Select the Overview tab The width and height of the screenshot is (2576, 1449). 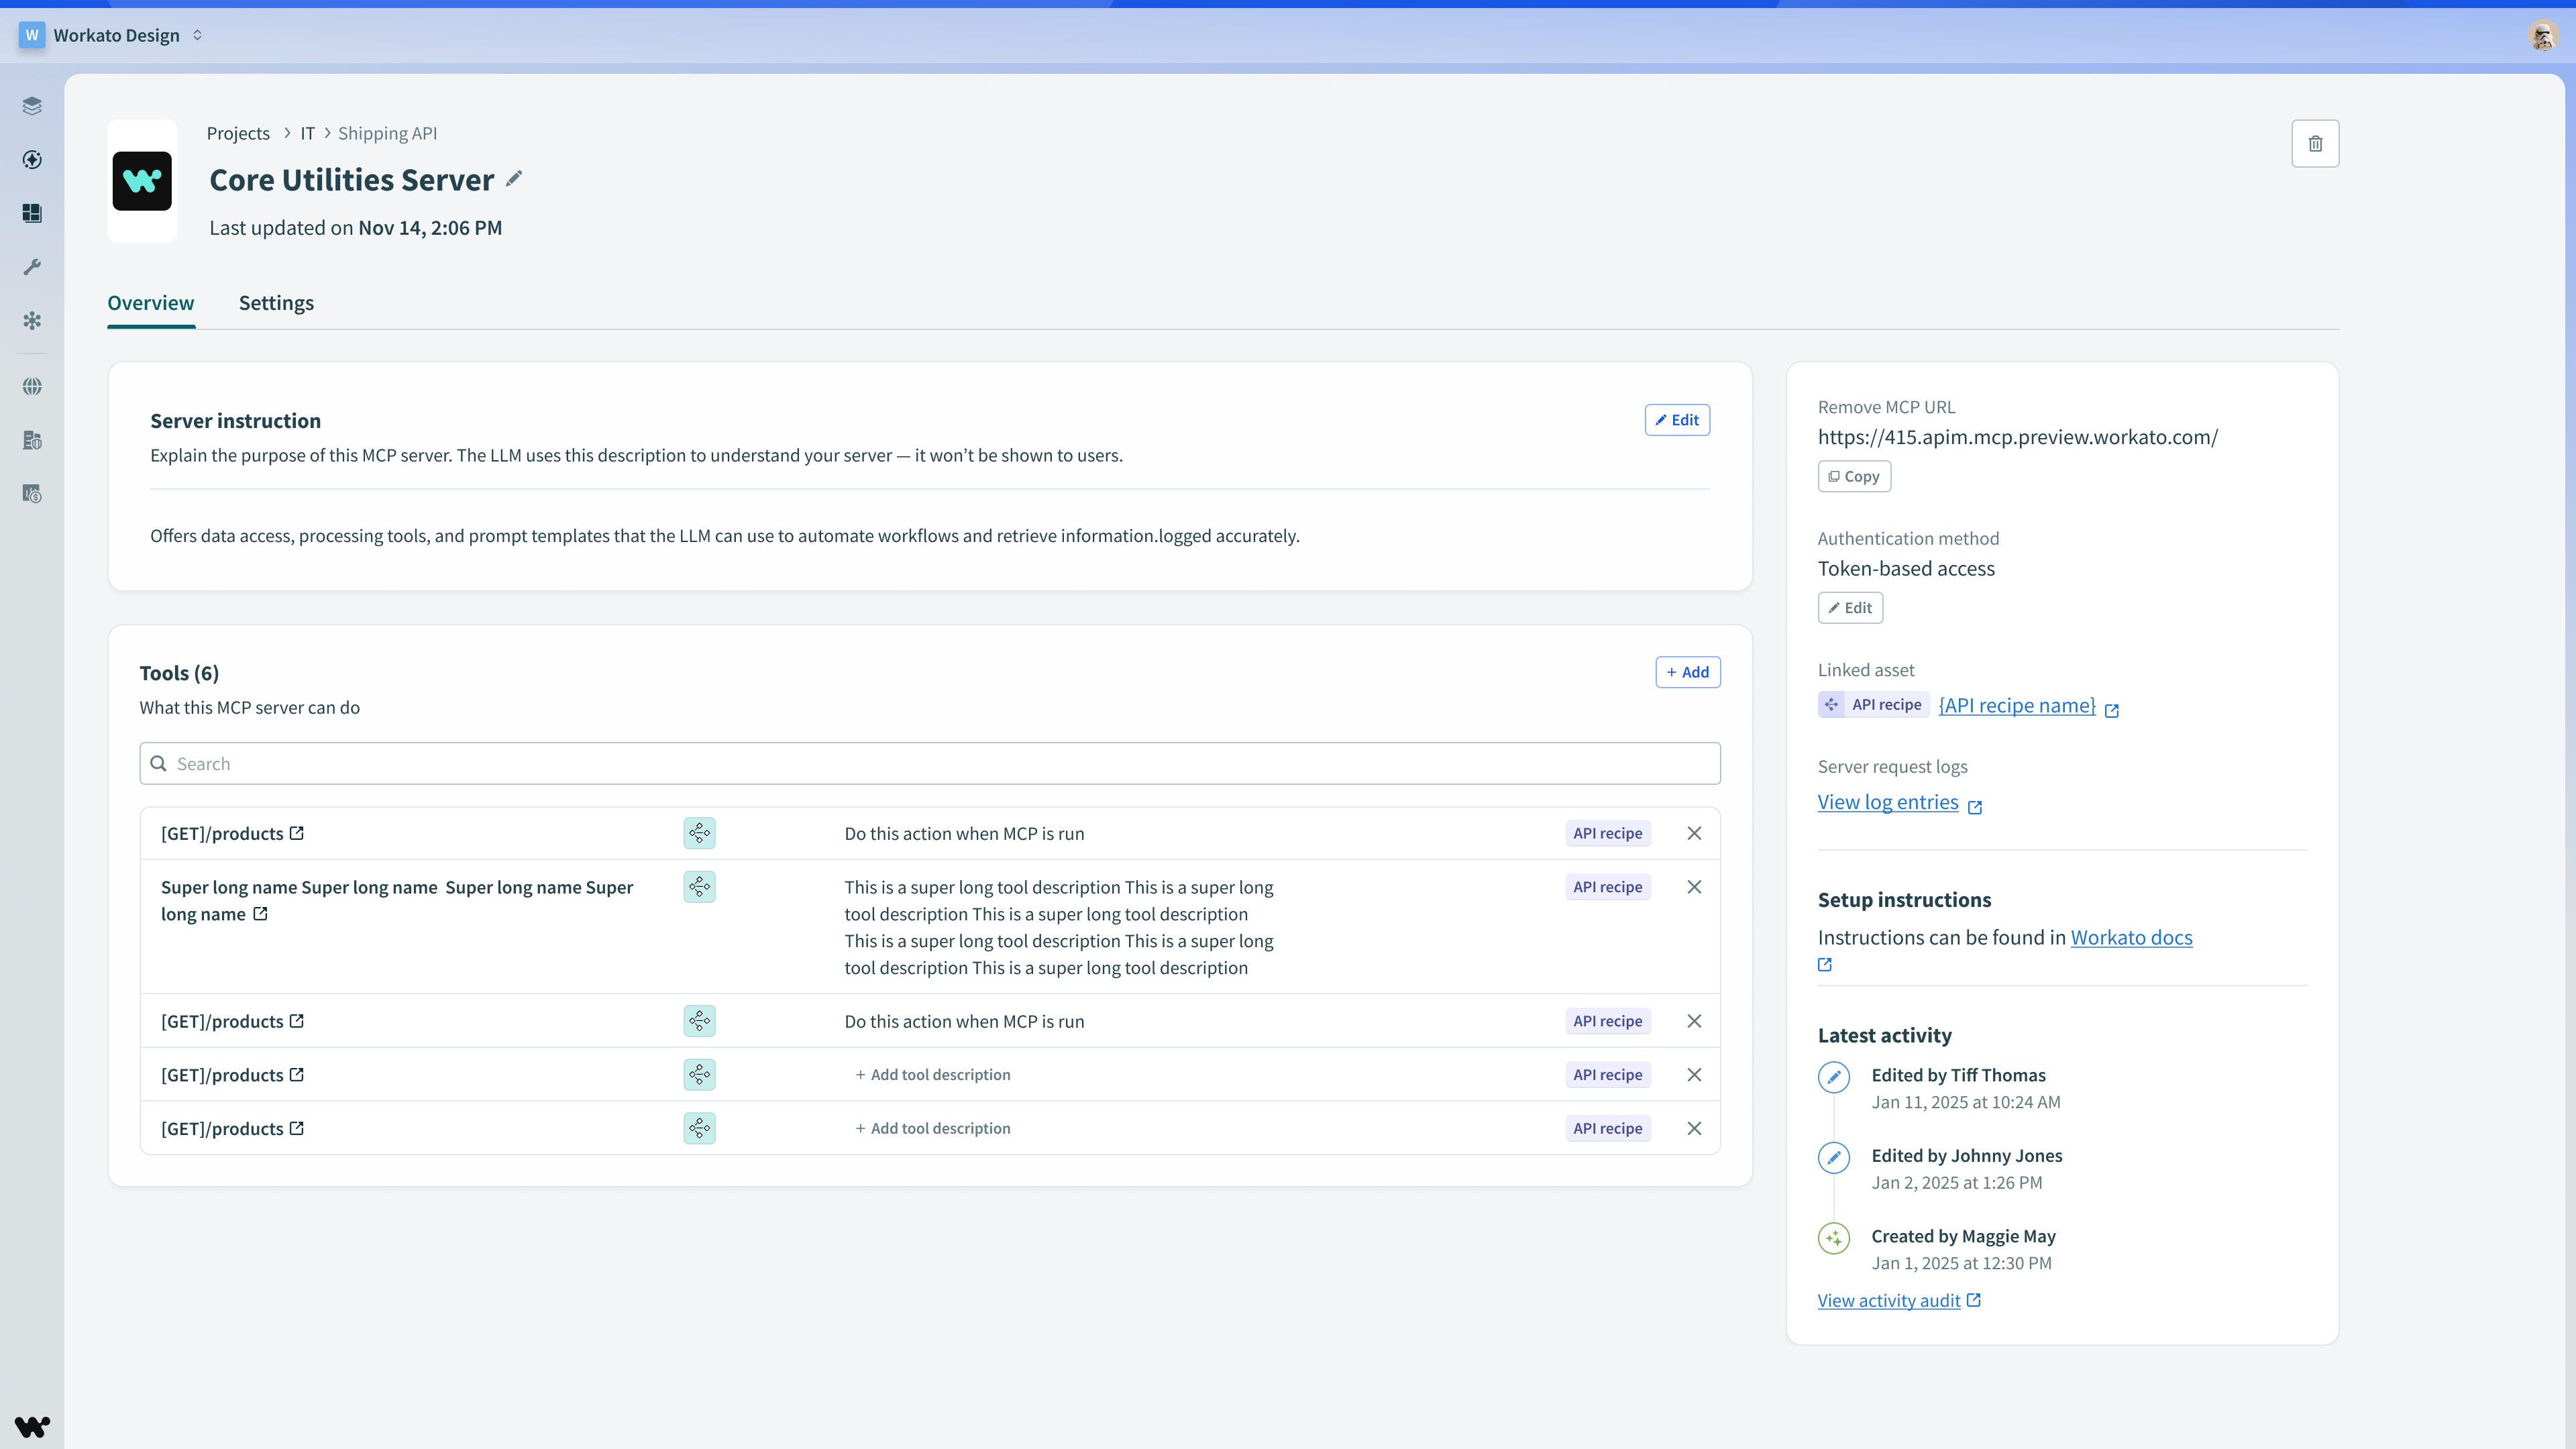point(151,303)
